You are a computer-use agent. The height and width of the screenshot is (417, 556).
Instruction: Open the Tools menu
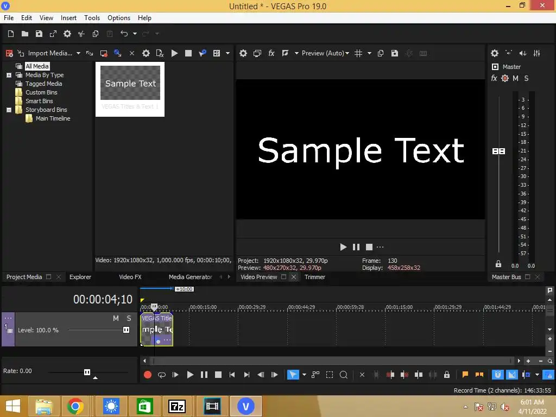tap(92, 18)
